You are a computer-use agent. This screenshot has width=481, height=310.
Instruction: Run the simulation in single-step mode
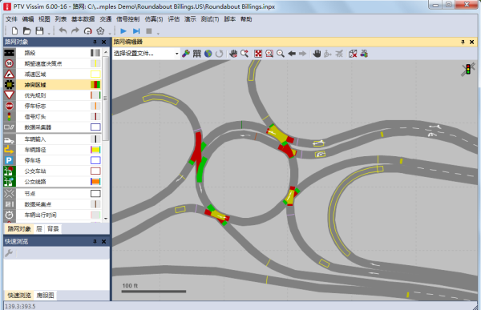[x=136, y=31]
